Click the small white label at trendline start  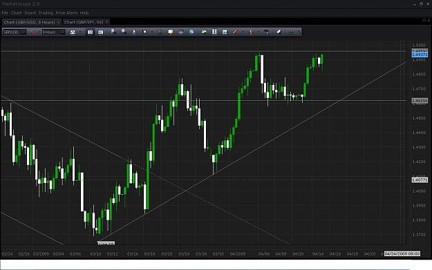coord(106,243)
